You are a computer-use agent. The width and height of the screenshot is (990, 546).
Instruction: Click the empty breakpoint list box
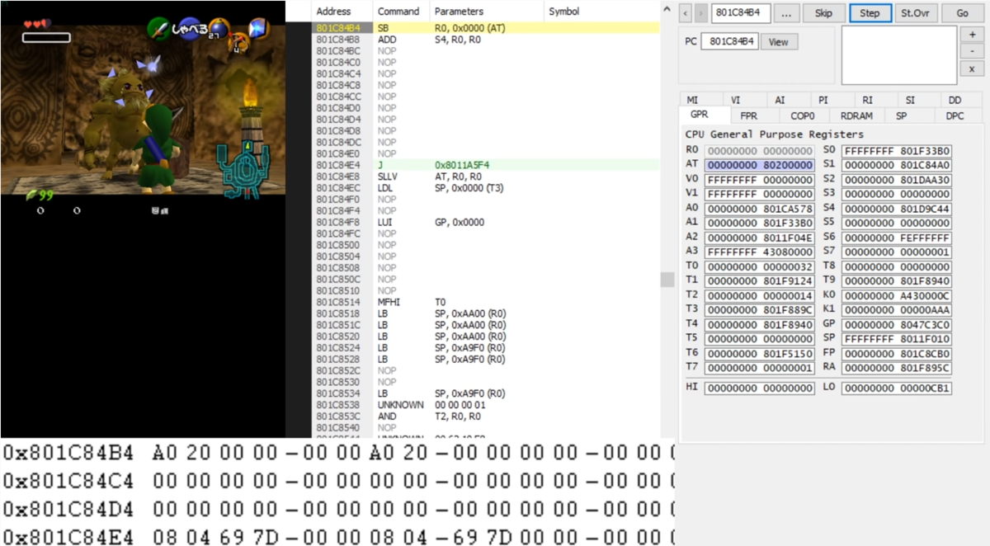[899, 55]
